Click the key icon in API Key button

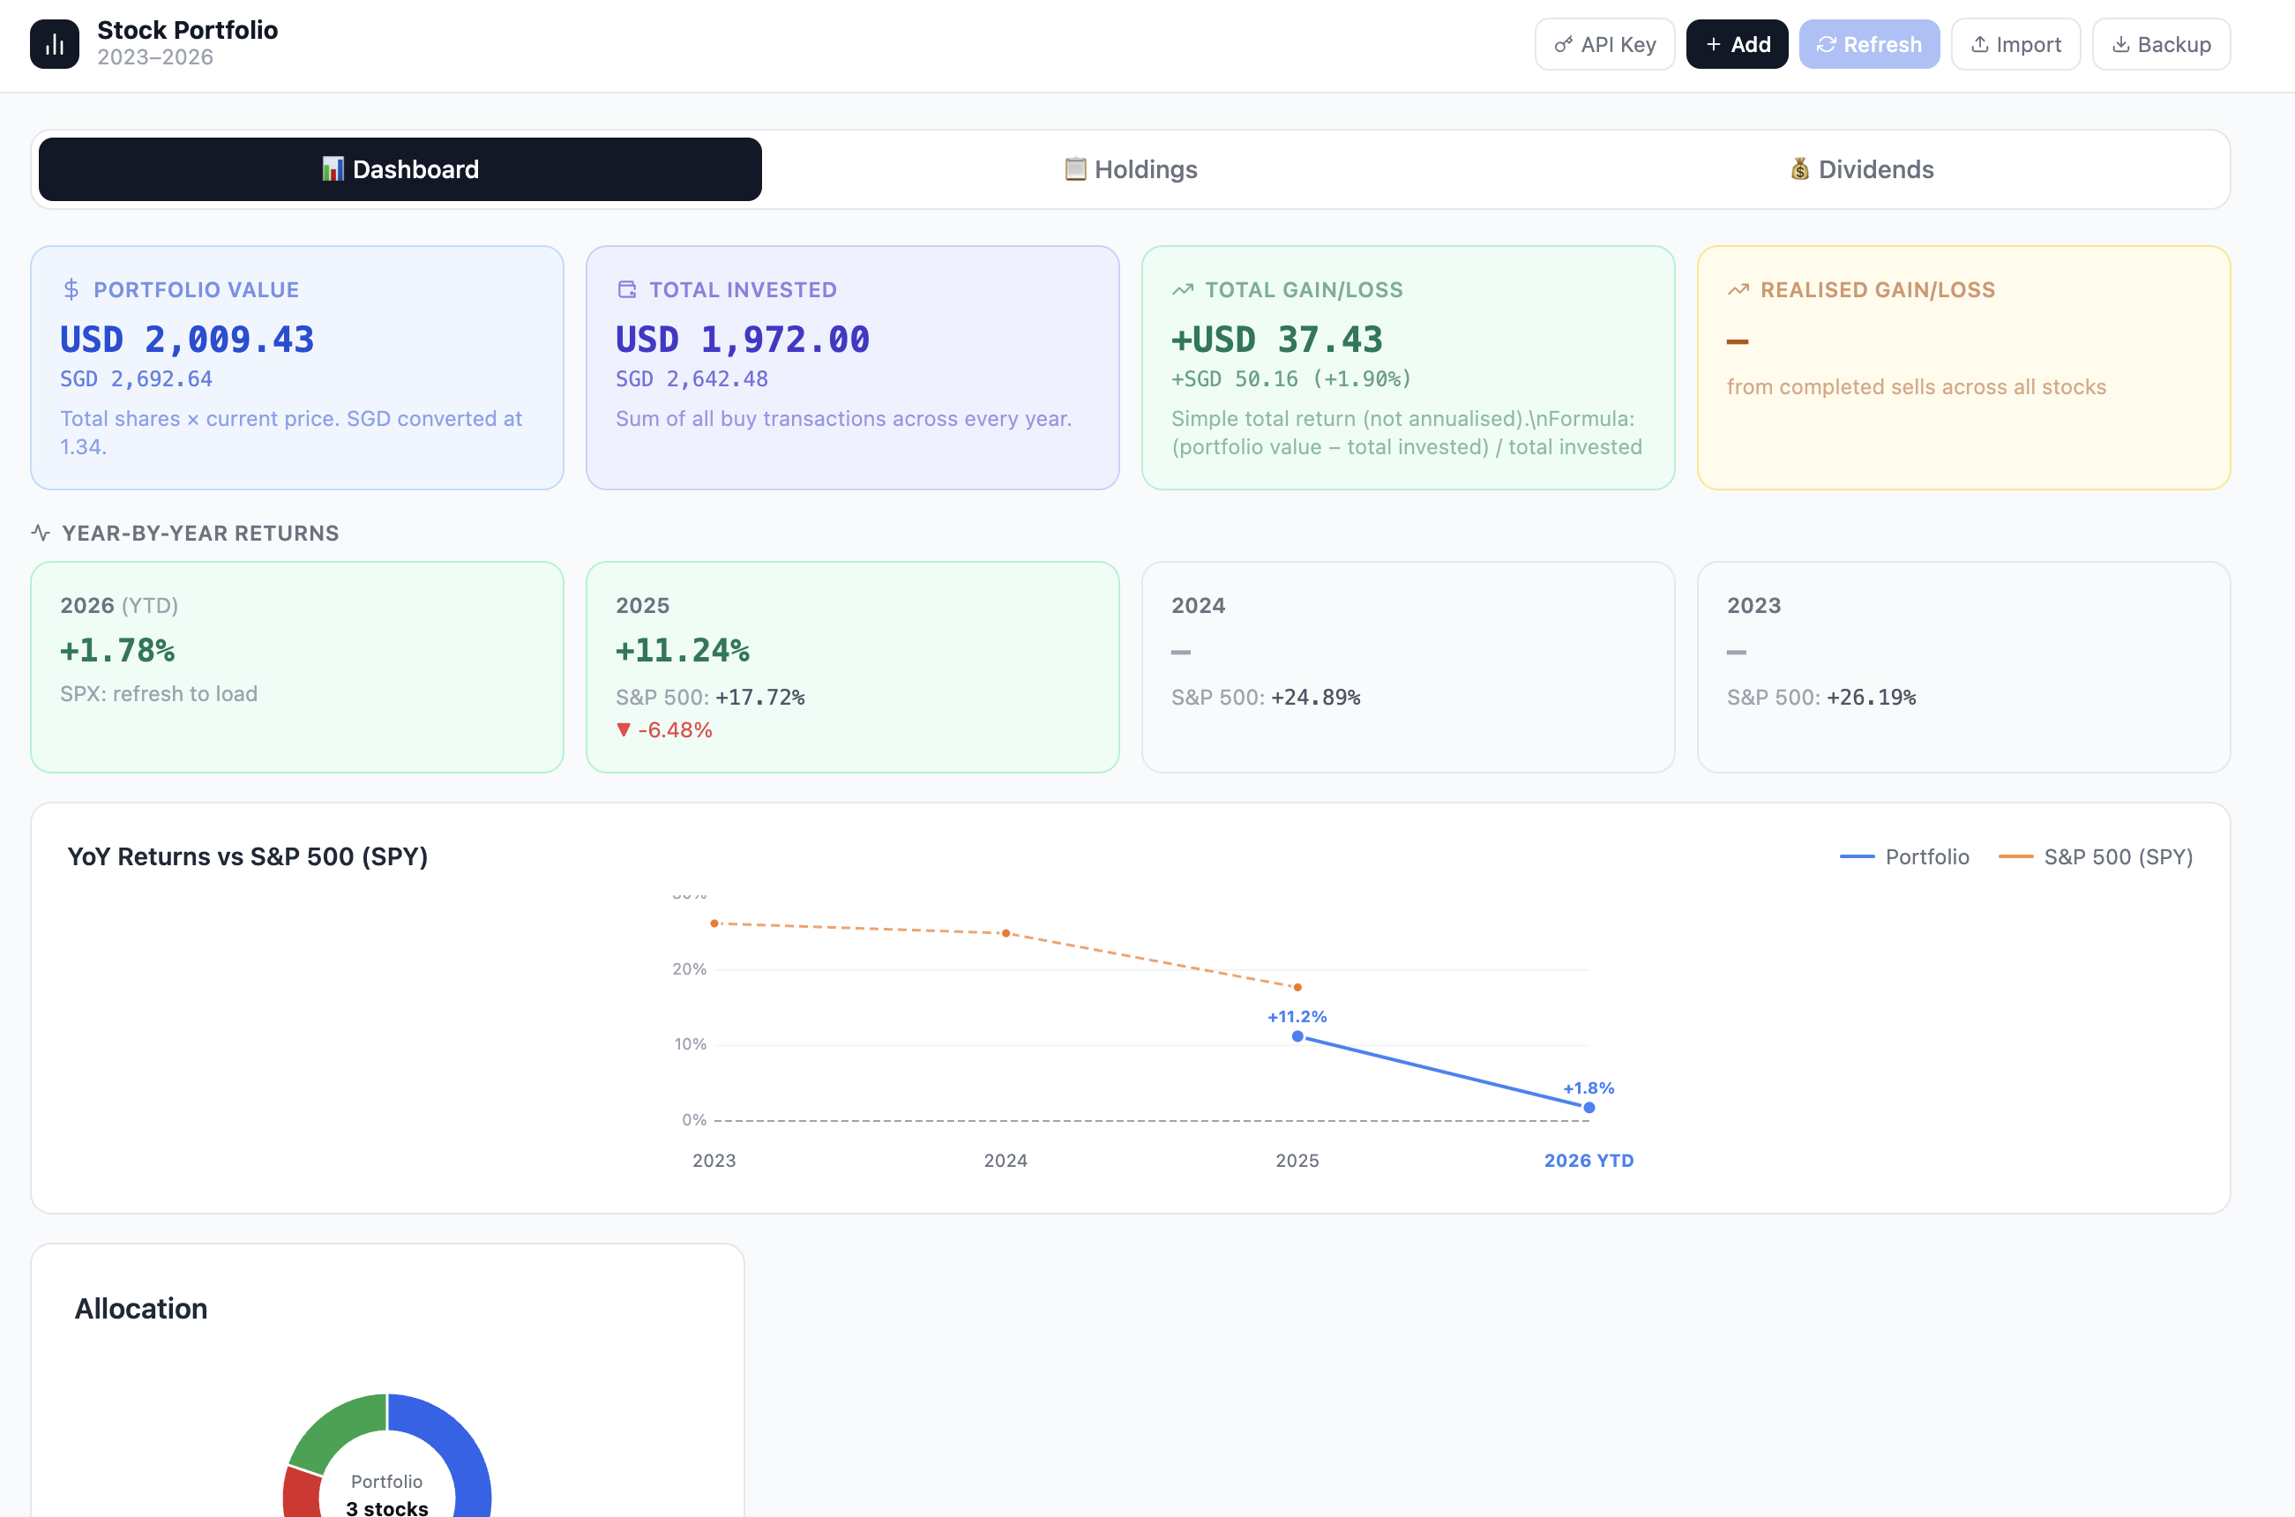coord(1563,44)
